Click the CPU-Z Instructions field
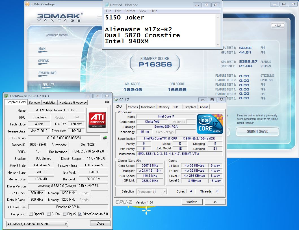Image resolution: width=299 pixels, height=230 pixels. [179, 154]
